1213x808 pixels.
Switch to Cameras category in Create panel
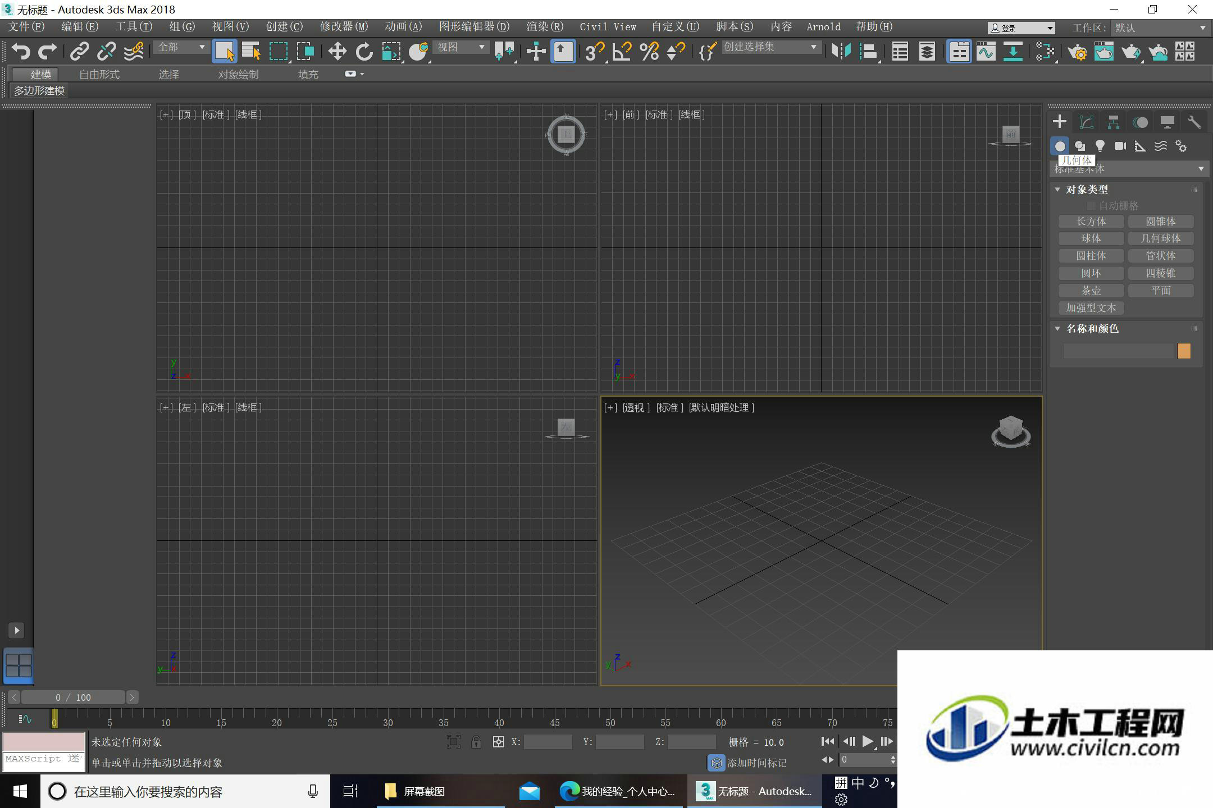[x=1120, y=146]
